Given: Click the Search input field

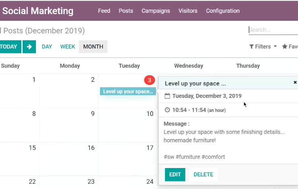Looking at the screenshot, I should pos(273,30).
